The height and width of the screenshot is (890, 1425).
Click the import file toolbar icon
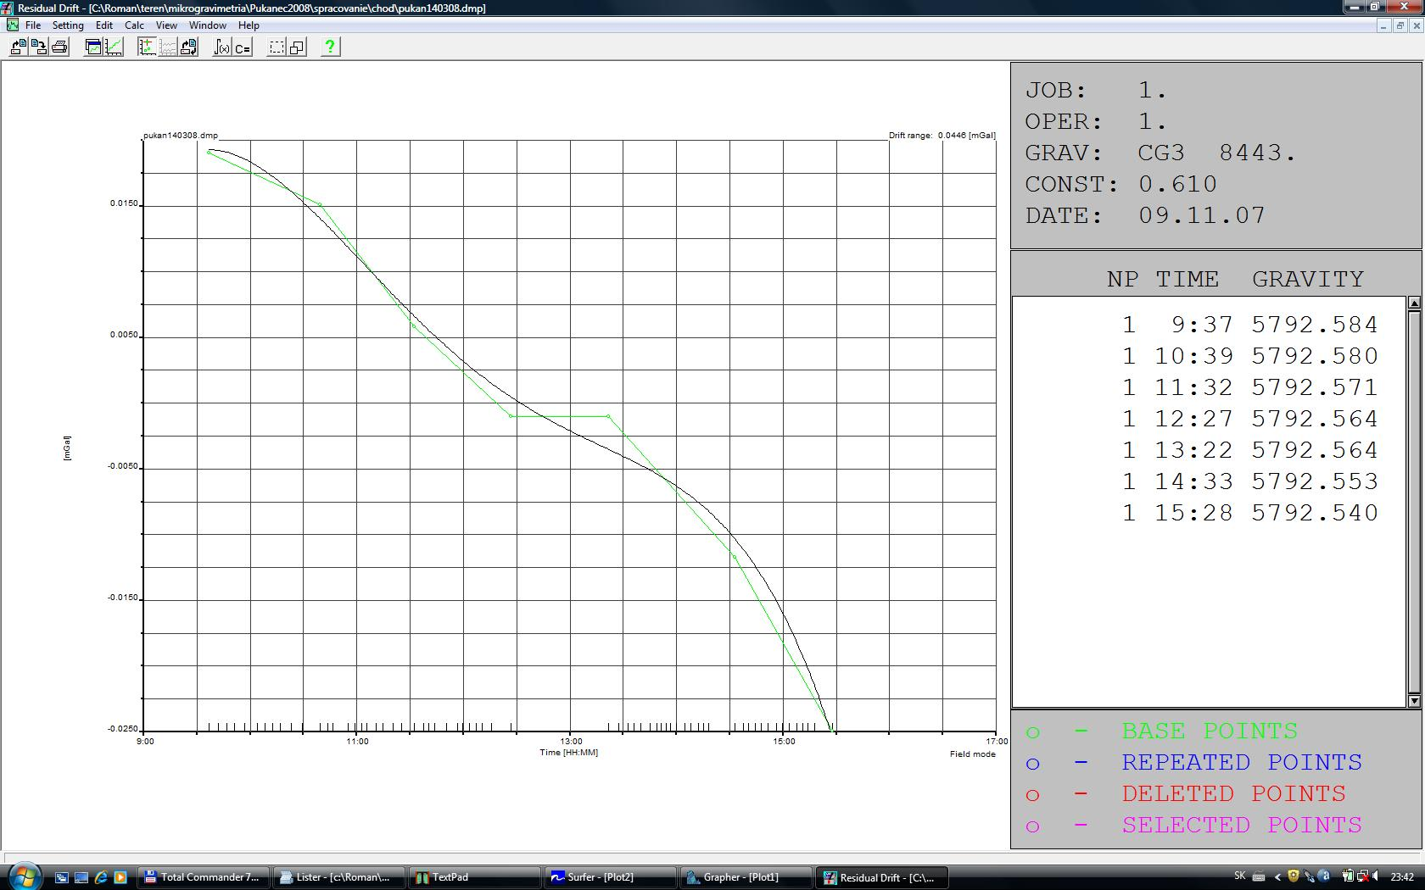coord(18,47)
